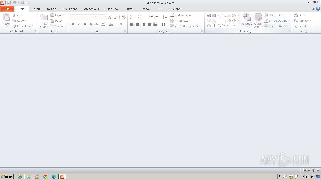Image resolution: width=321 pixels, height=180 pixels.
Task: Click the Cut scissors icon
Action: 14,15
